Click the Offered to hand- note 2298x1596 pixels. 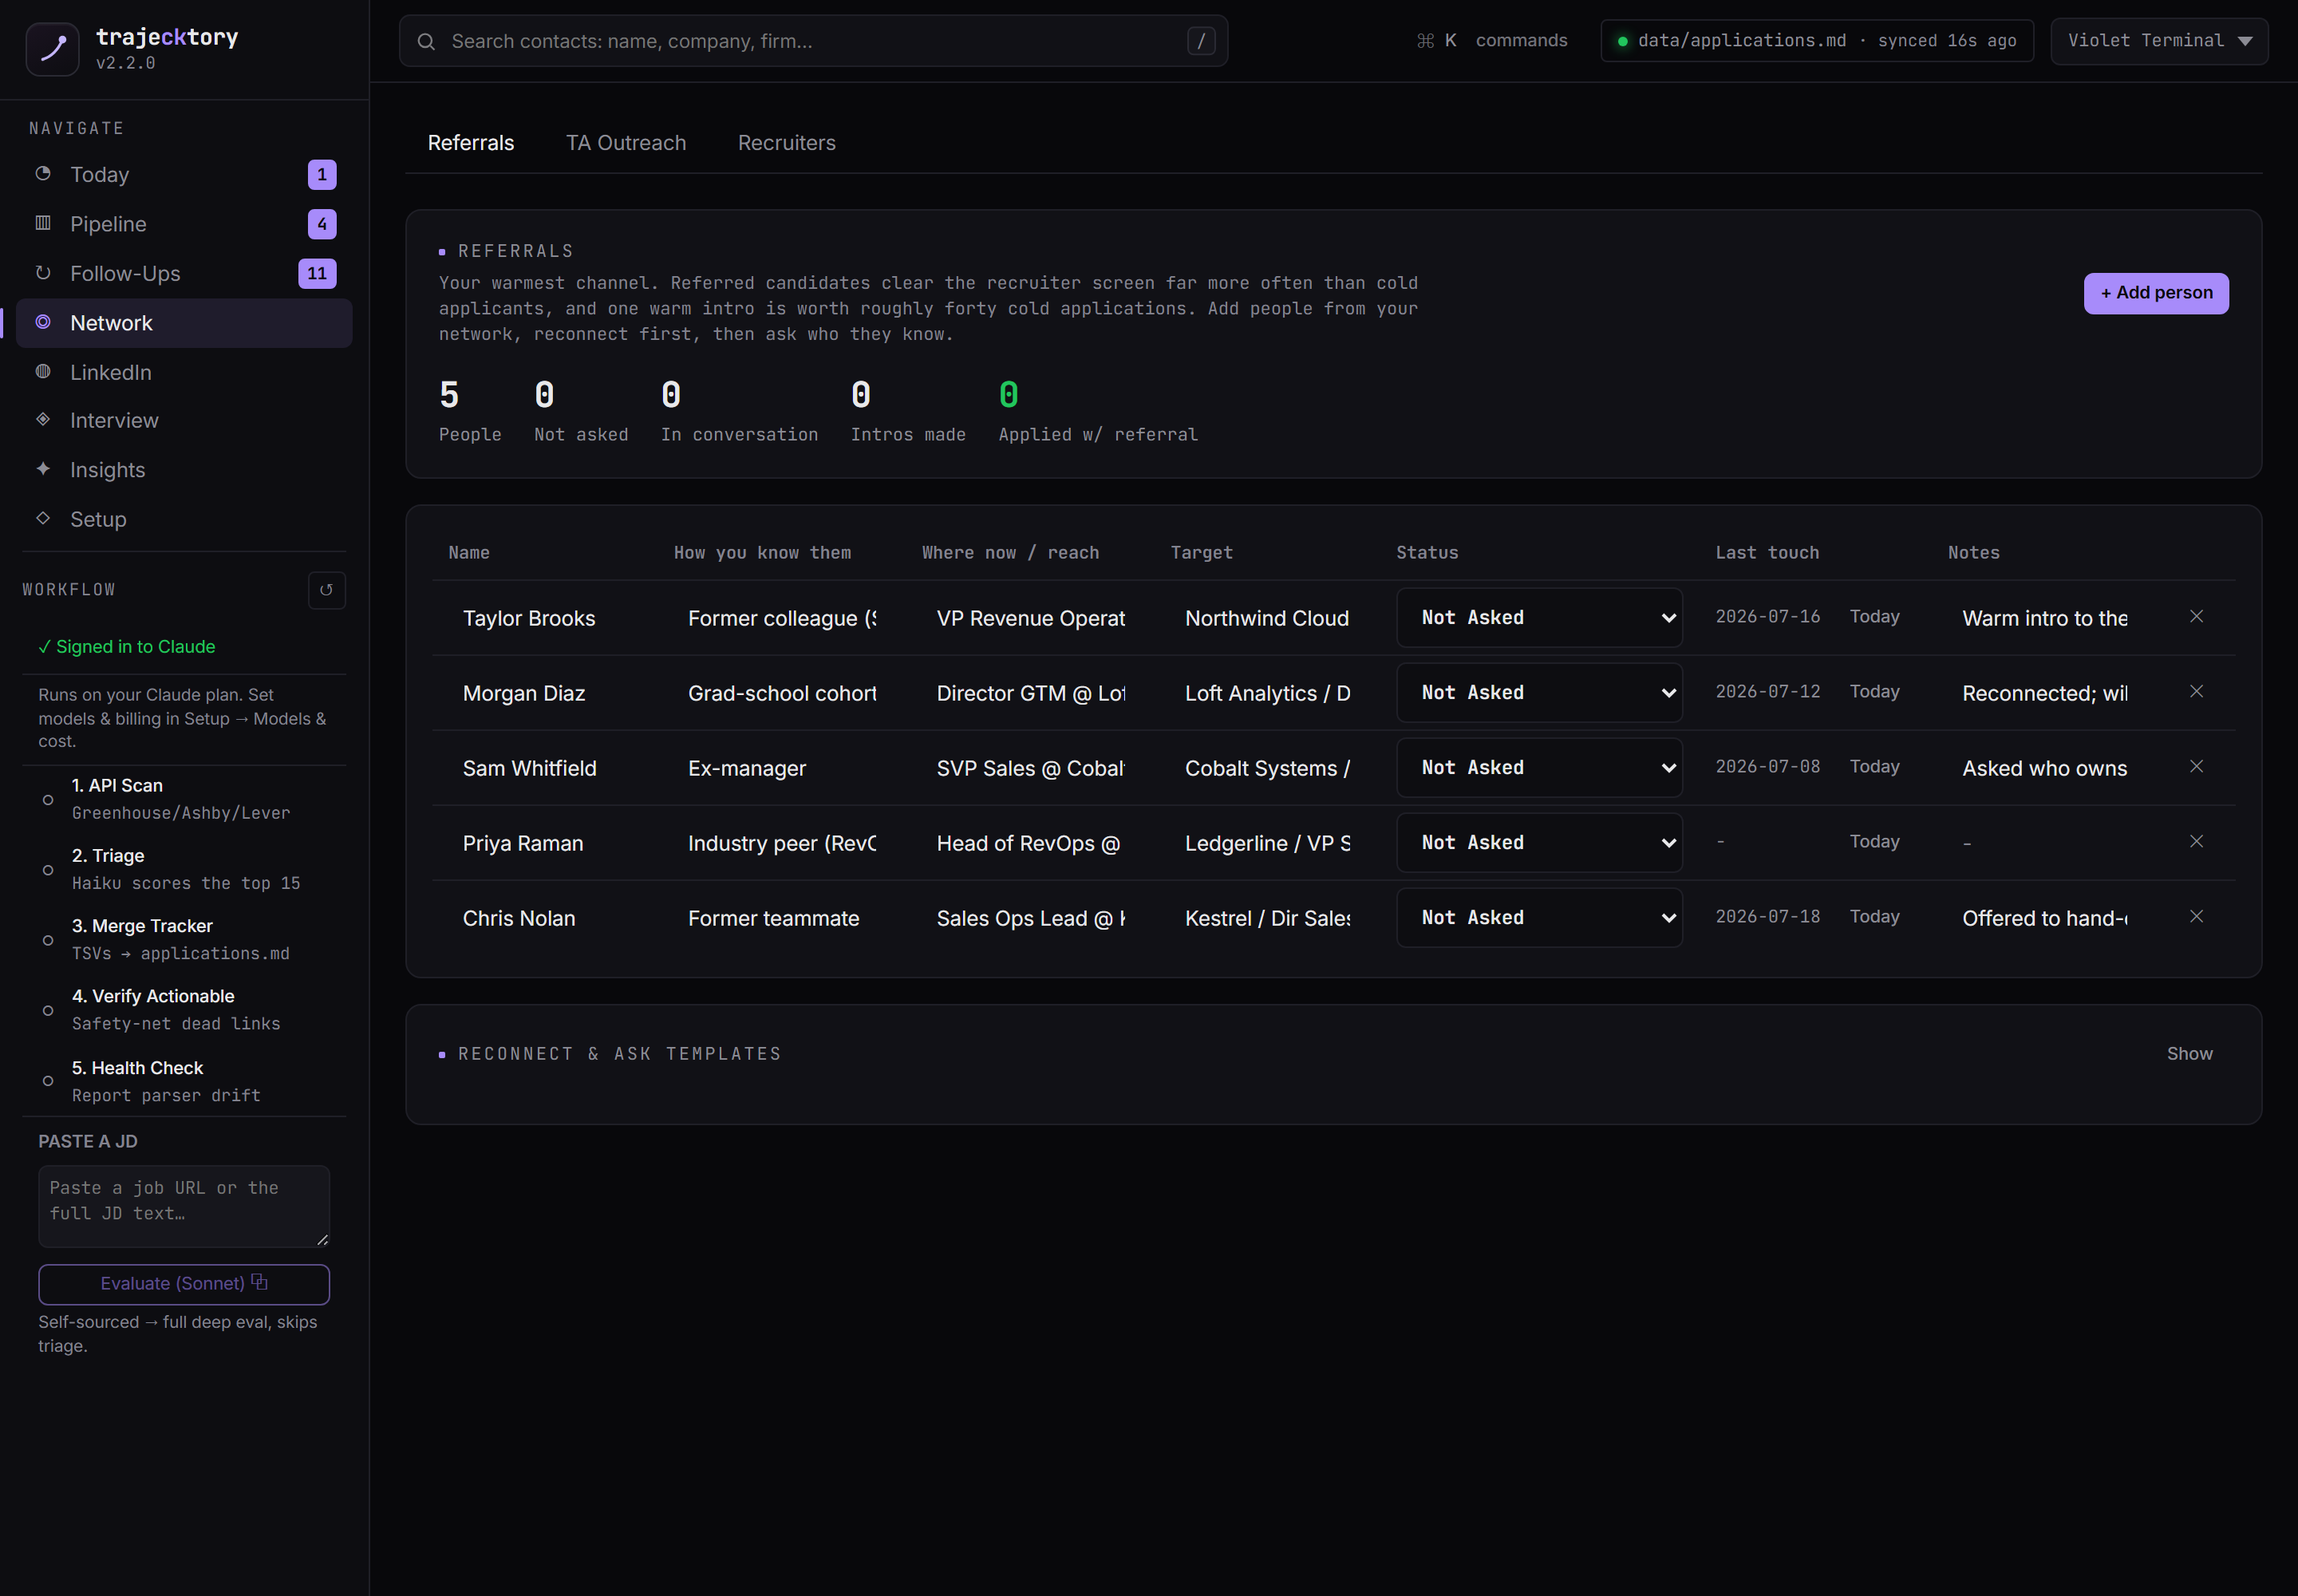tap(2044, 918)
